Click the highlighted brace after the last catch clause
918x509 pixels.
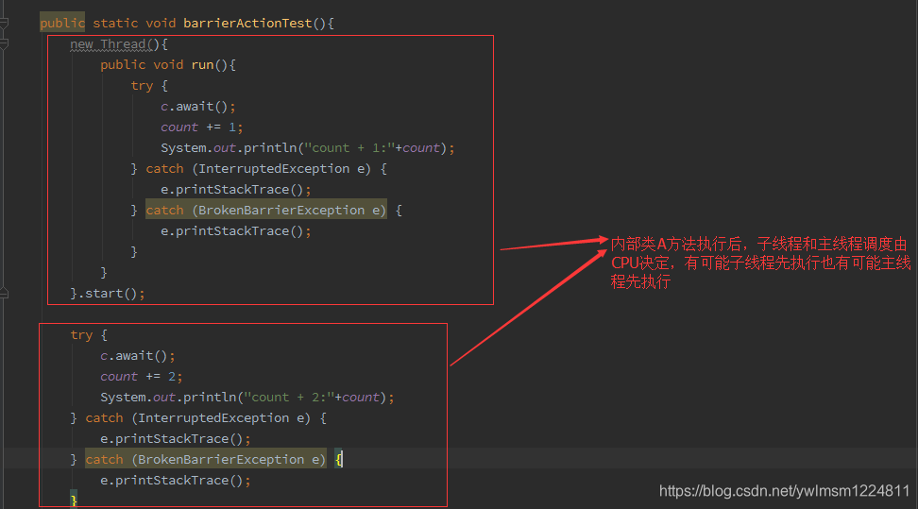339,459
